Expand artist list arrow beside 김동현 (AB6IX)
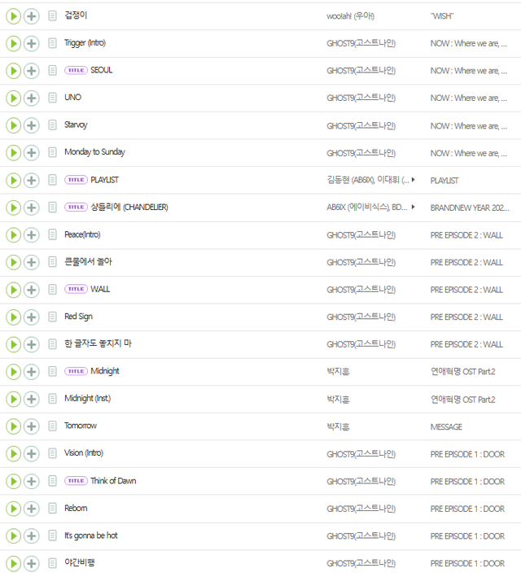521x577 pixels. (x=413, y=180)
